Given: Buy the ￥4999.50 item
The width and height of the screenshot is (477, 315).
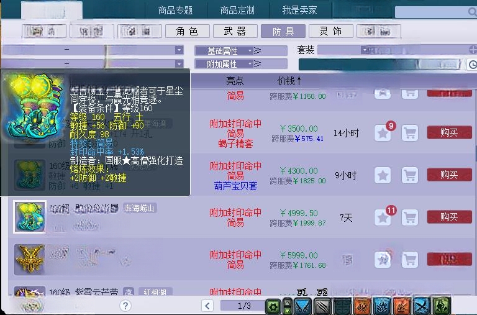Looking at the screenshot, I should click(x=449, y=217).
